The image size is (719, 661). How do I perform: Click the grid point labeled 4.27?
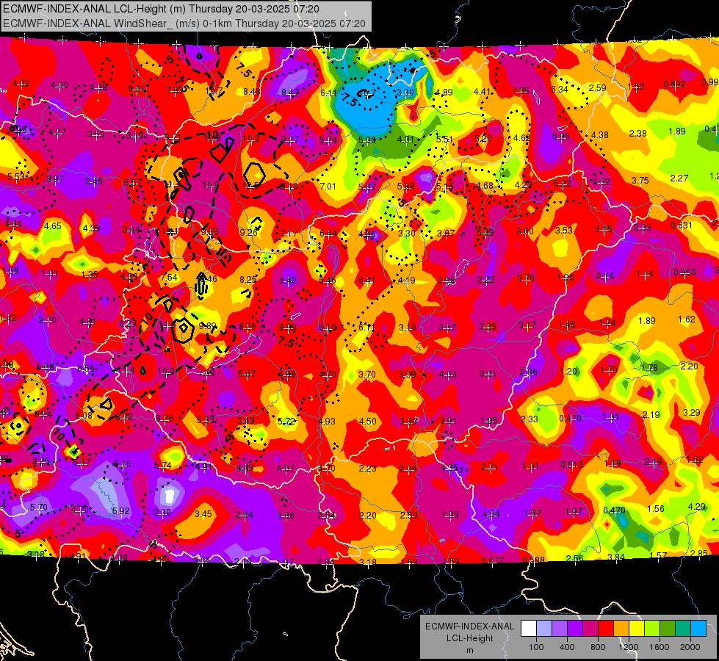tap(57, 132)
